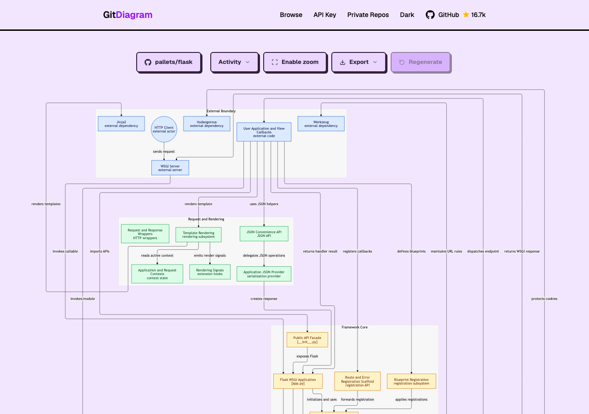The height and width of the screenshot is (414, 589).
Task: Select the Template Rendering subsystem node
Action: [x=198, y=235]
